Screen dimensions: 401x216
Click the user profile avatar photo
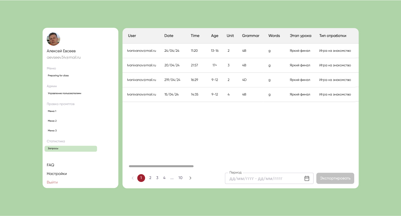tap(53, 39)
